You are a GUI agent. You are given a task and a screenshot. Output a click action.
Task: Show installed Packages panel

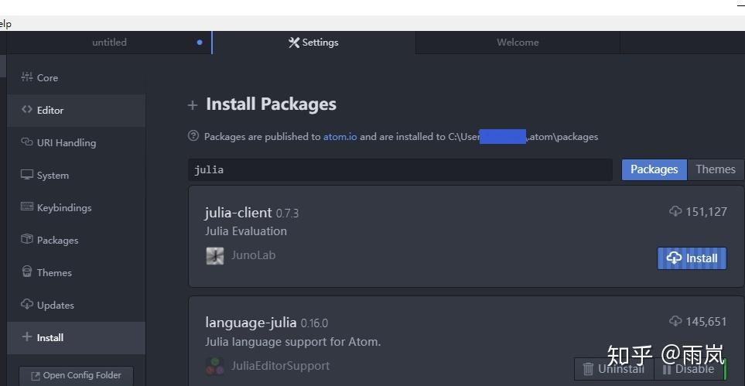click(57, 240)
